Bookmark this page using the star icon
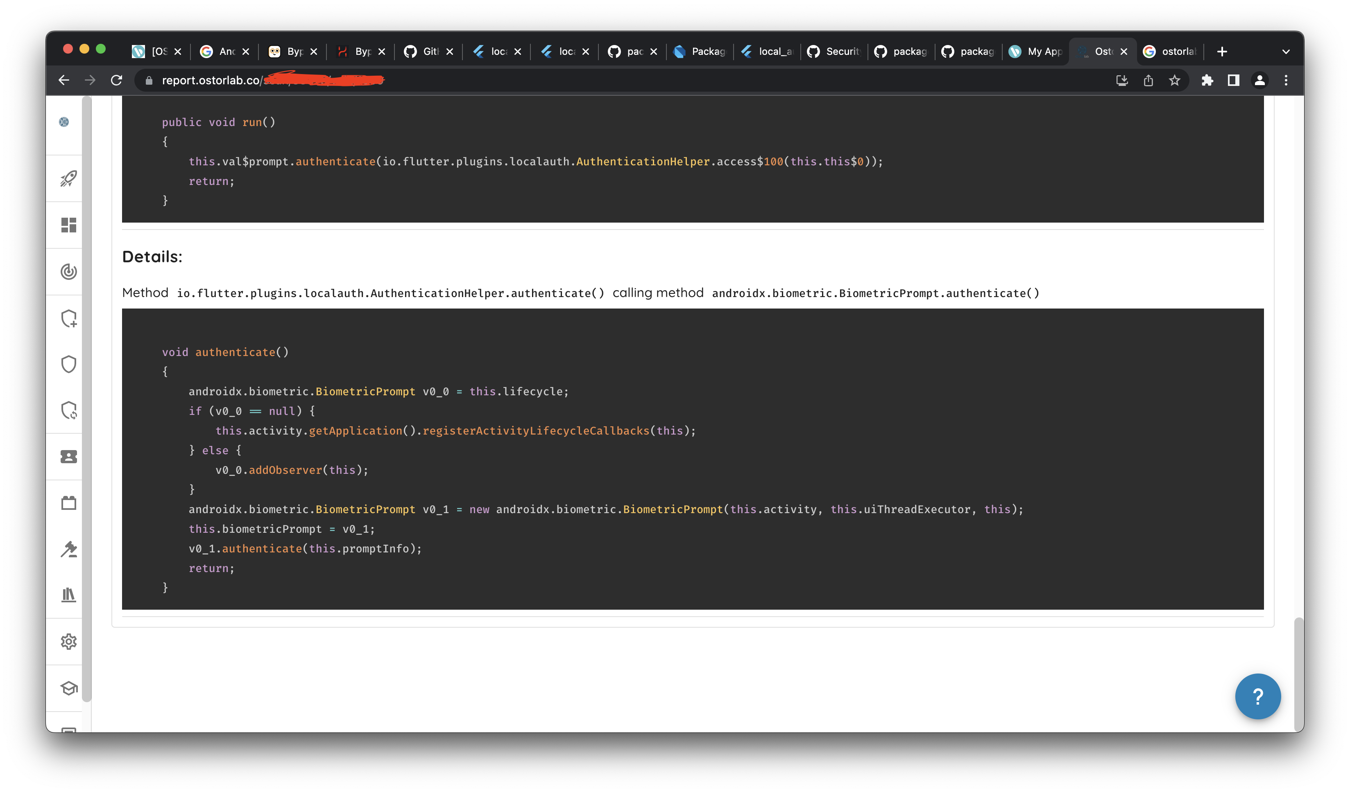The image size is (1350, 793). click(x=1174, y=80)
